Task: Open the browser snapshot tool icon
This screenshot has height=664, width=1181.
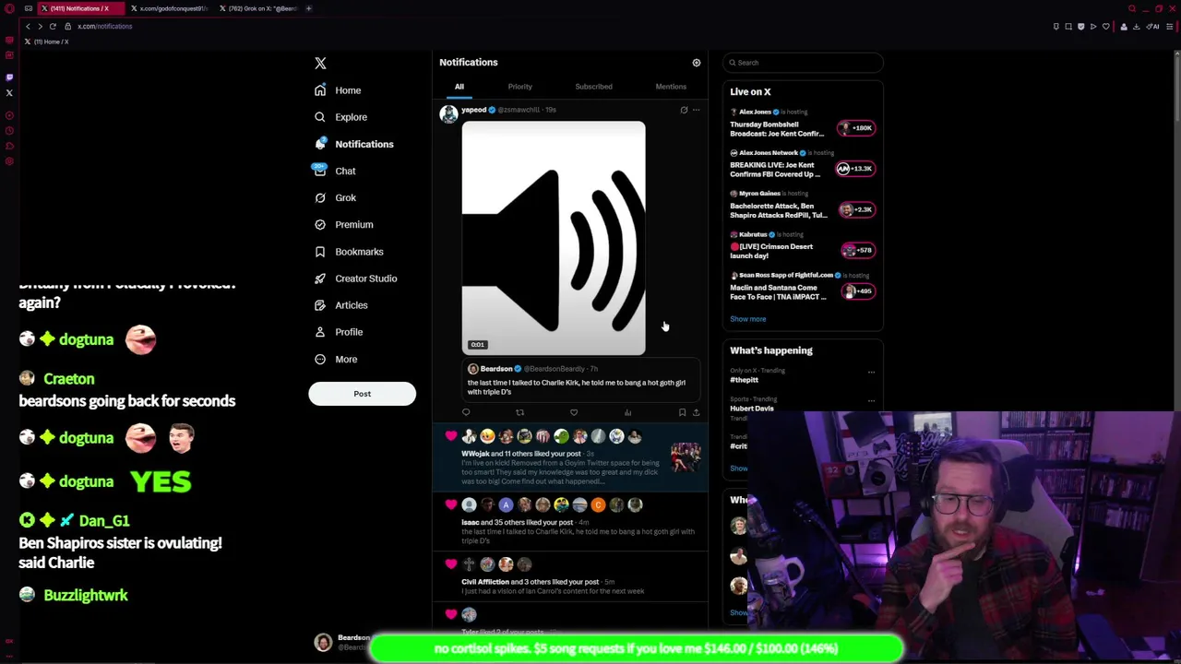Action: tap(1068, 27)
